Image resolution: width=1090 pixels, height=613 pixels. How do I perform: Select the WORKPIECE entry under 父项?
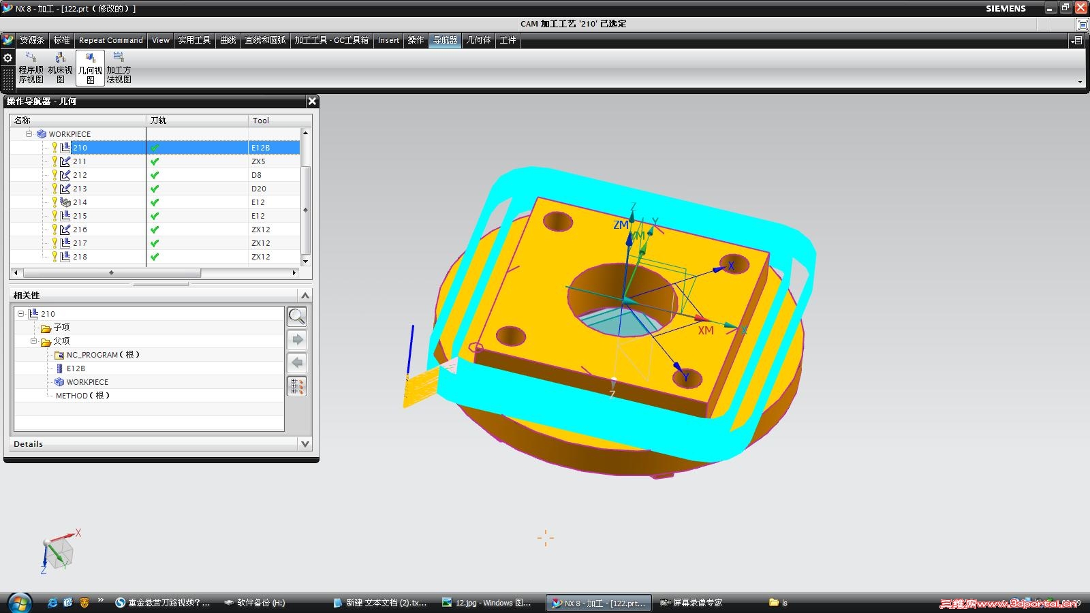point(87,382)
